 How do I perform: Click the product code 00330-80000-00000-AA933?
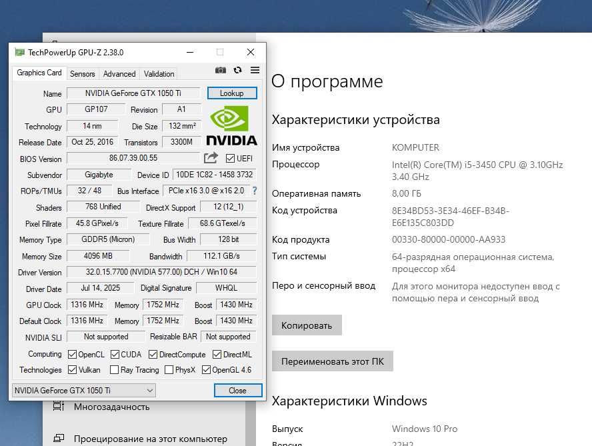(x=449, y=239)
